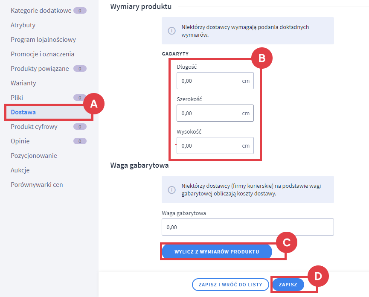Viewport: 369px width, 297px height.
Task: Click the cm unit in Wysokość field
Action: (246, 146)
